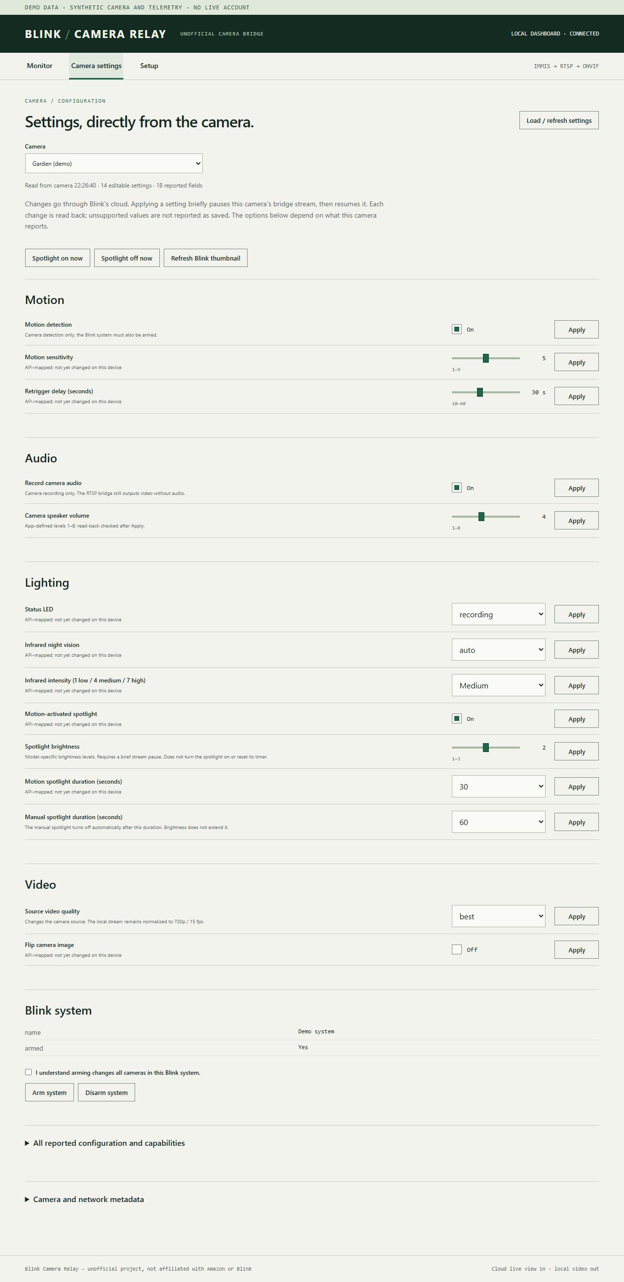Click the BLINK / CAMERA RELAY title
The image size is (624, 1282).
coord(96,34)
